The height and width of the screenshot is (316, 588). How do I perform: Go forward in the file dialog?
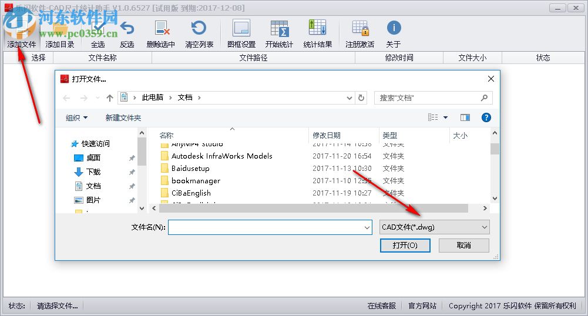click(x=84, y=98)
